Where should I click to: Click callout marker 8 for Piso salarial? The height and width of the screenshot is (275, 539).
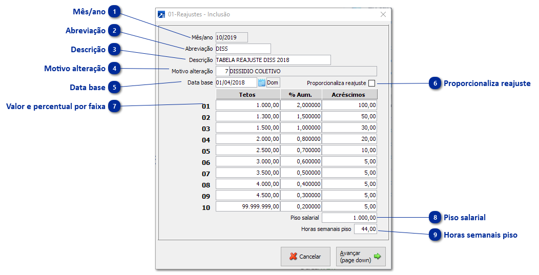point(435,218)
